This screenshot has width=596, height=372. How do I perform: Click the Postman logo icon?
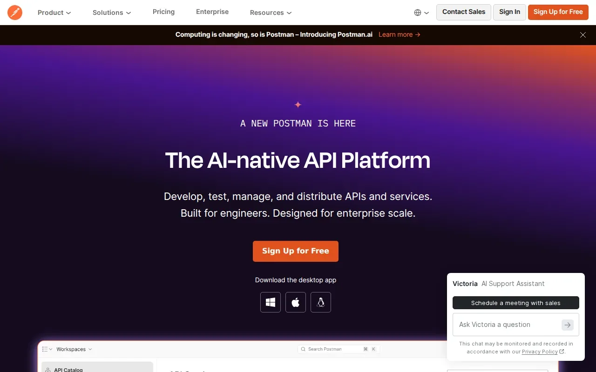15,13
